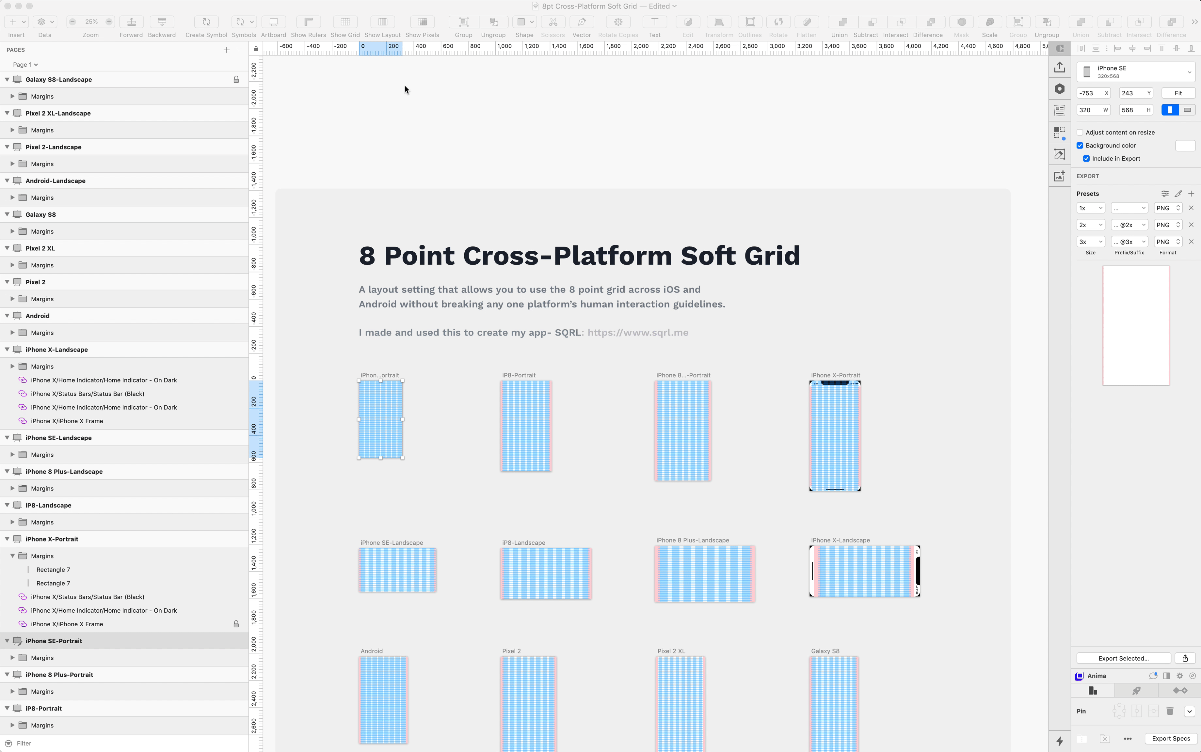
Task: Click share icon next to Export Selected
Action: (1185, 658)
